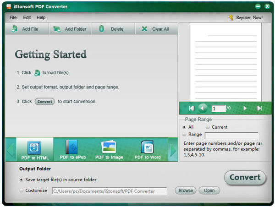The width and height of the screenshot is (275, 207).
Task: Click the large Convert button
Action: [x=245, y=177]
